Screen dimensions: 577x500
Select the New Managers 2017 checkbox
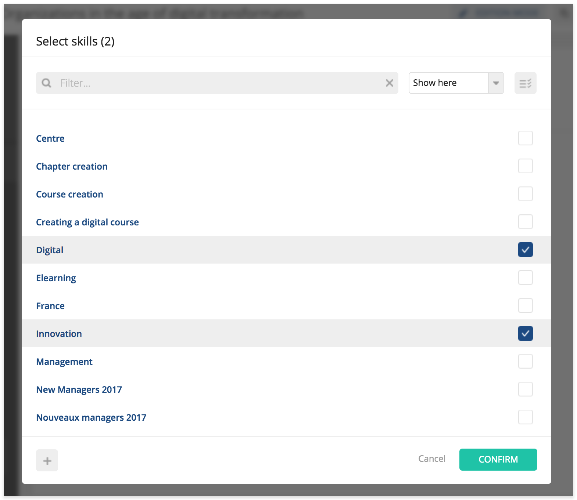click(x=525, y=389)
